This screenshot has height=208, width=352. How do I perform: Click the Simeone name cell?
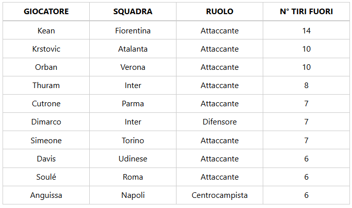46,141
